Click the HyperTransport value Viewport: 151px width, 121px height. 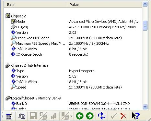(81, 71)
